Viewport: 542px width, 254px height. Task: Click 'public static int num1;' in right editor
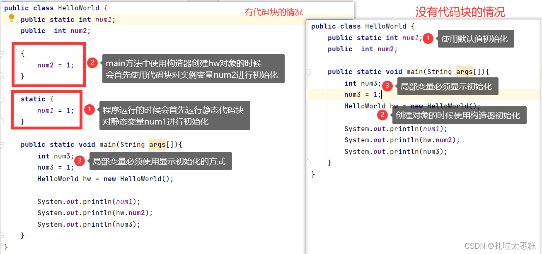point(375,38)
